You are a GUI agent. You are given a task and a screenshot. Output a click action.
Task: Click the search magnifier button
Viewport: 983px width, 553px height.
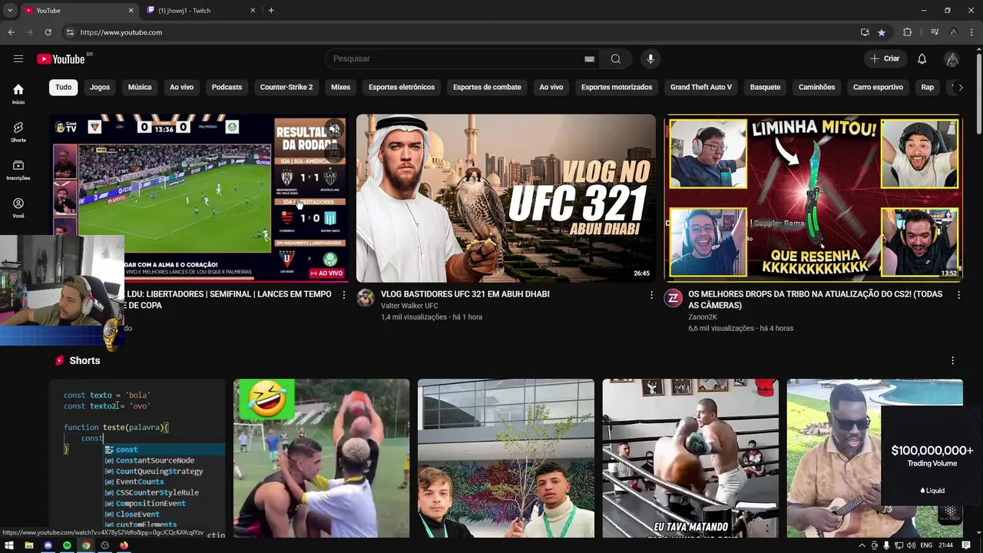click(x=616, y=59)
